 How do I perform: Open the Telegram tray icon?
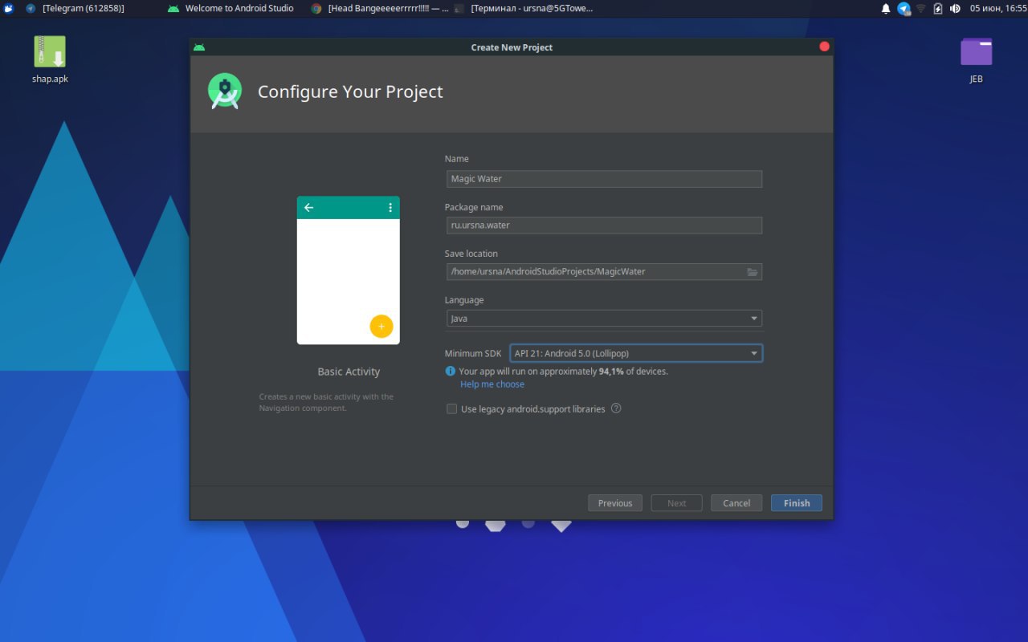click(x=904, y=8)
